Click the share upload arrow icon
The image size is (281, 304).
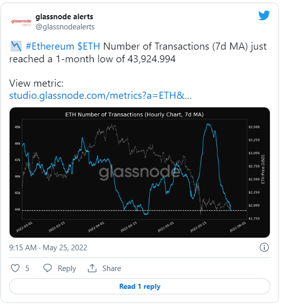[92, 268]
